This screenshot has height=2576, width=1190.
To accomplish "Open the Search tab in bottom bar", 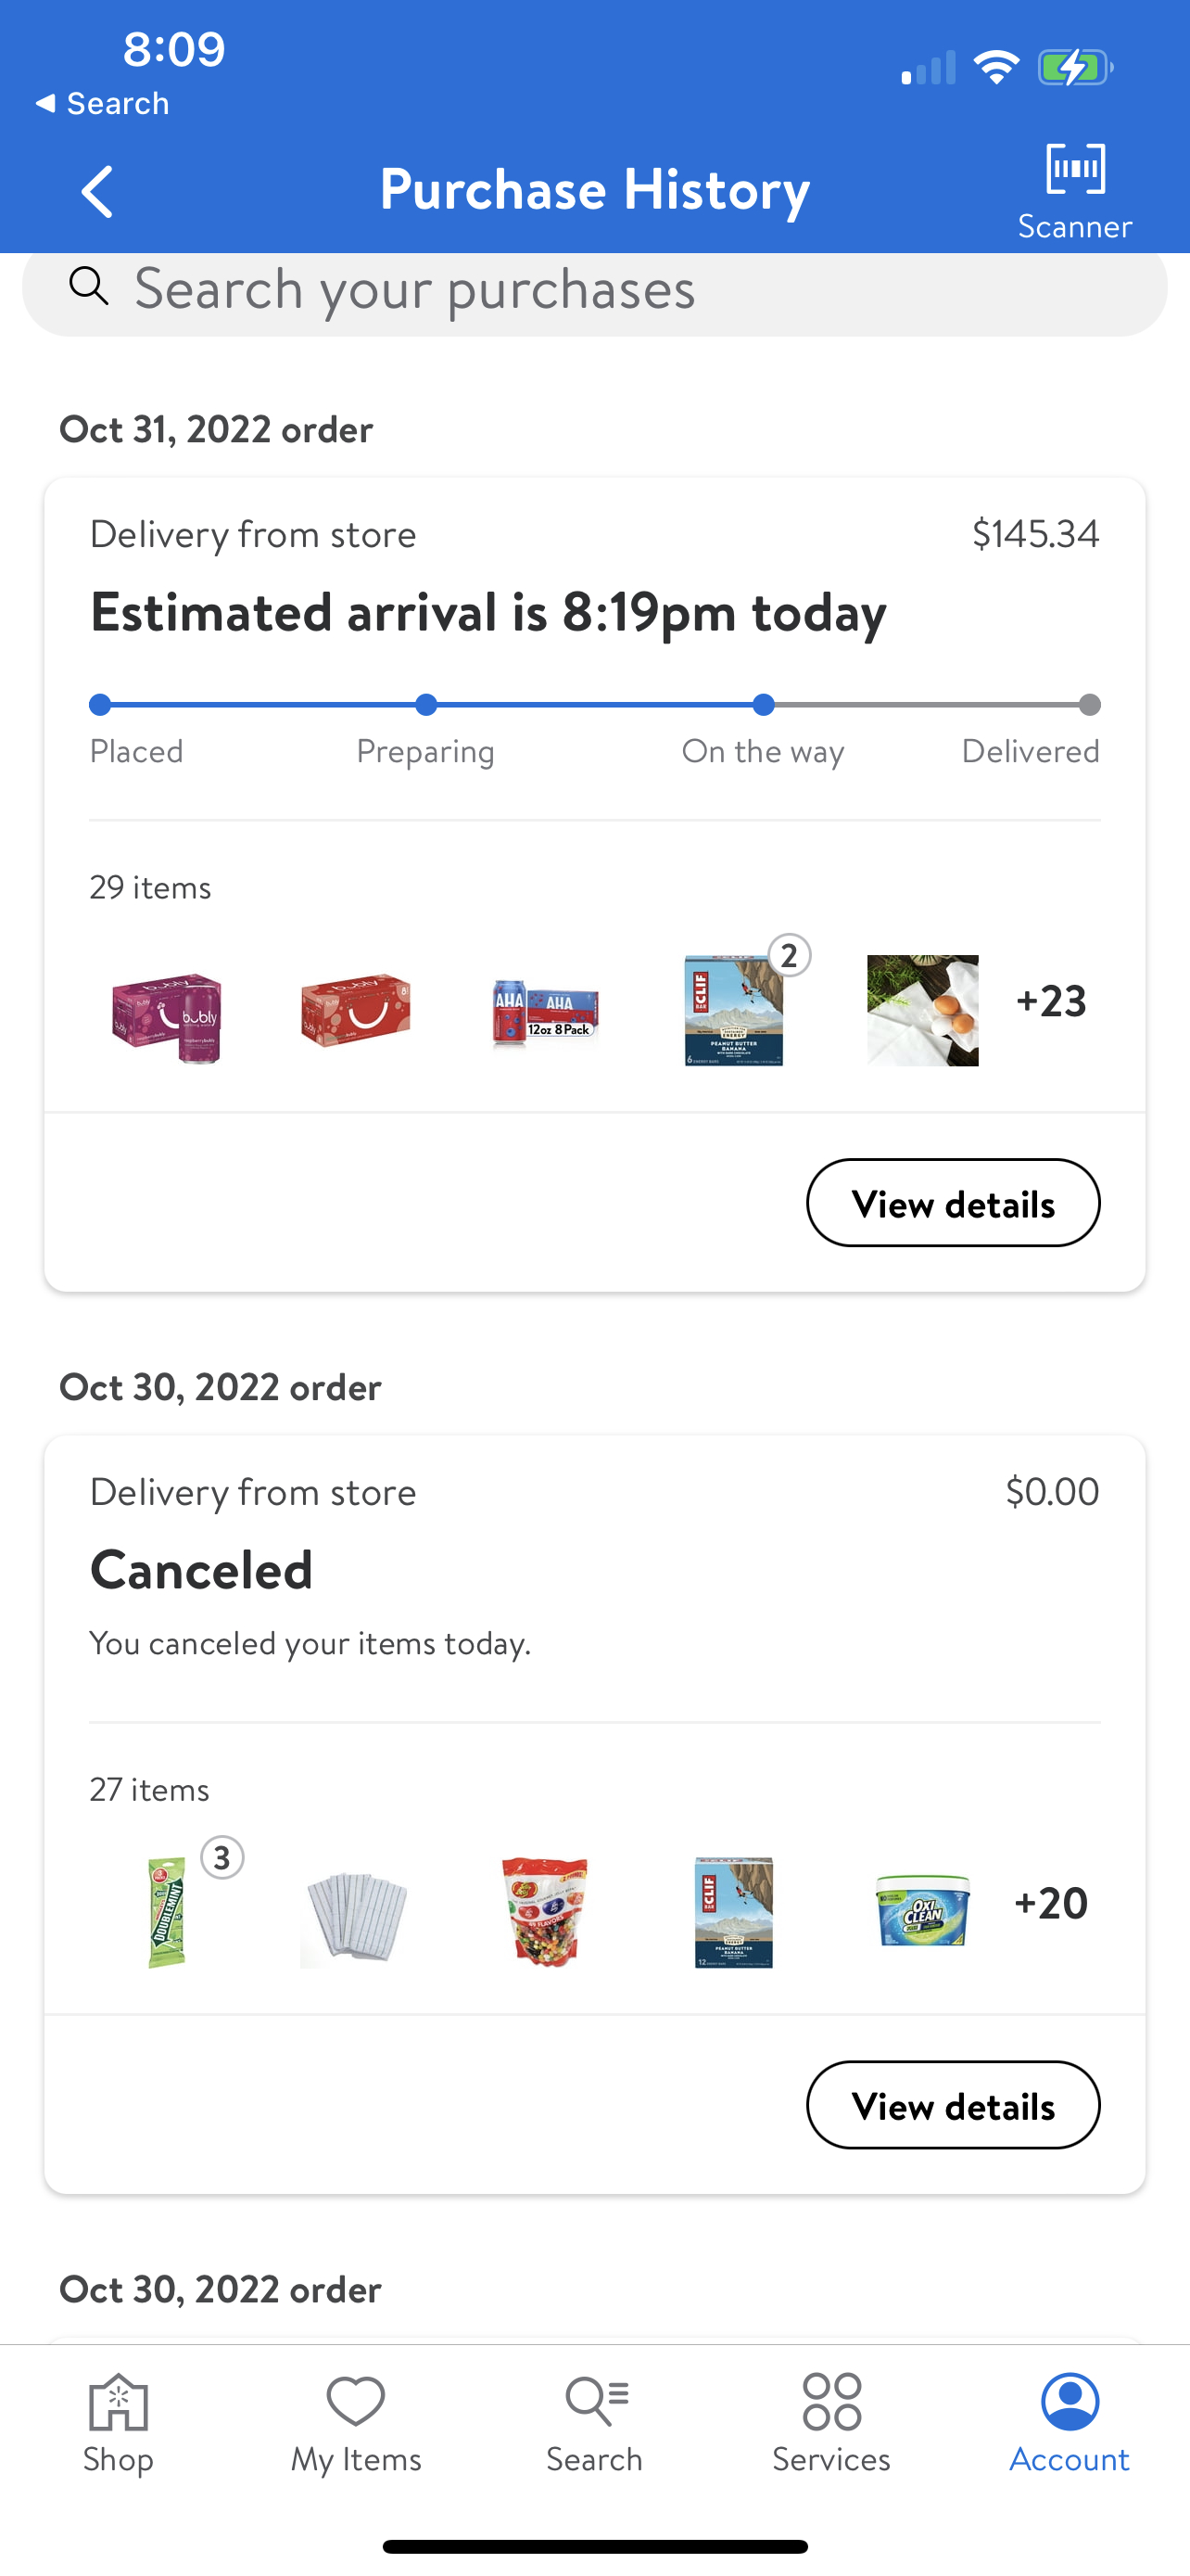I will [x=594, y=2422].
